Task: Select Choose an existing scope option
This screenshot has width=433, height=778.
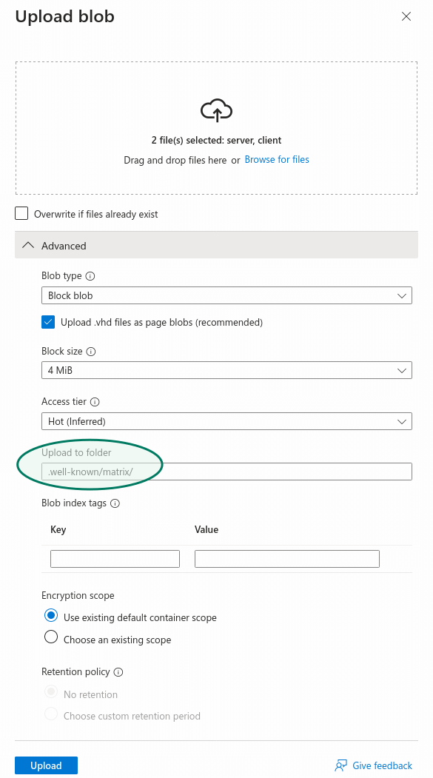Action: pyautogui.click(x=51, y=637)
